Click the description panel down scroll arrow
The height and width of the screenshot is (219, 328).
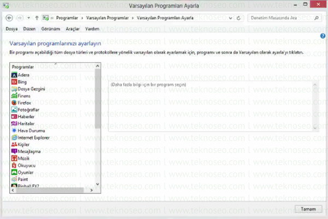[315, 128]
